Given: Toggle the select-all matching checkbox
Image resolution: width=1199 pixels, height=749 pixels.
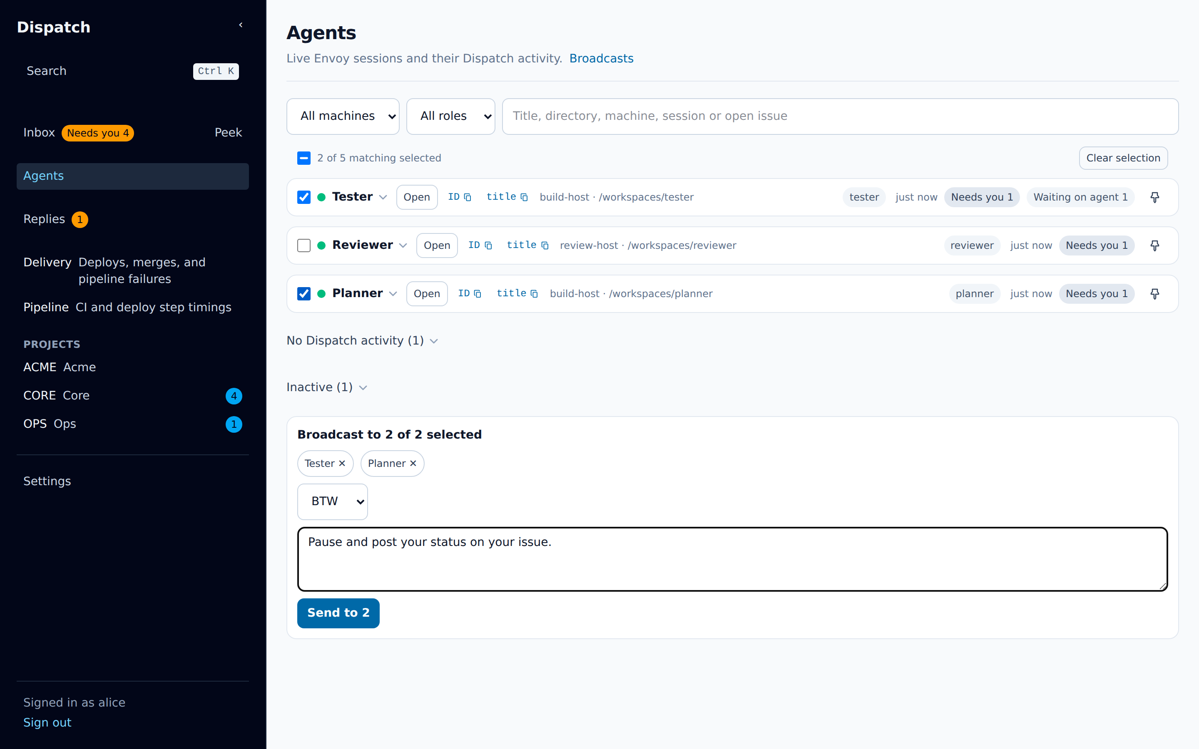Looking at the screenshot, I should pyautogui.click(x=304, y=158).
